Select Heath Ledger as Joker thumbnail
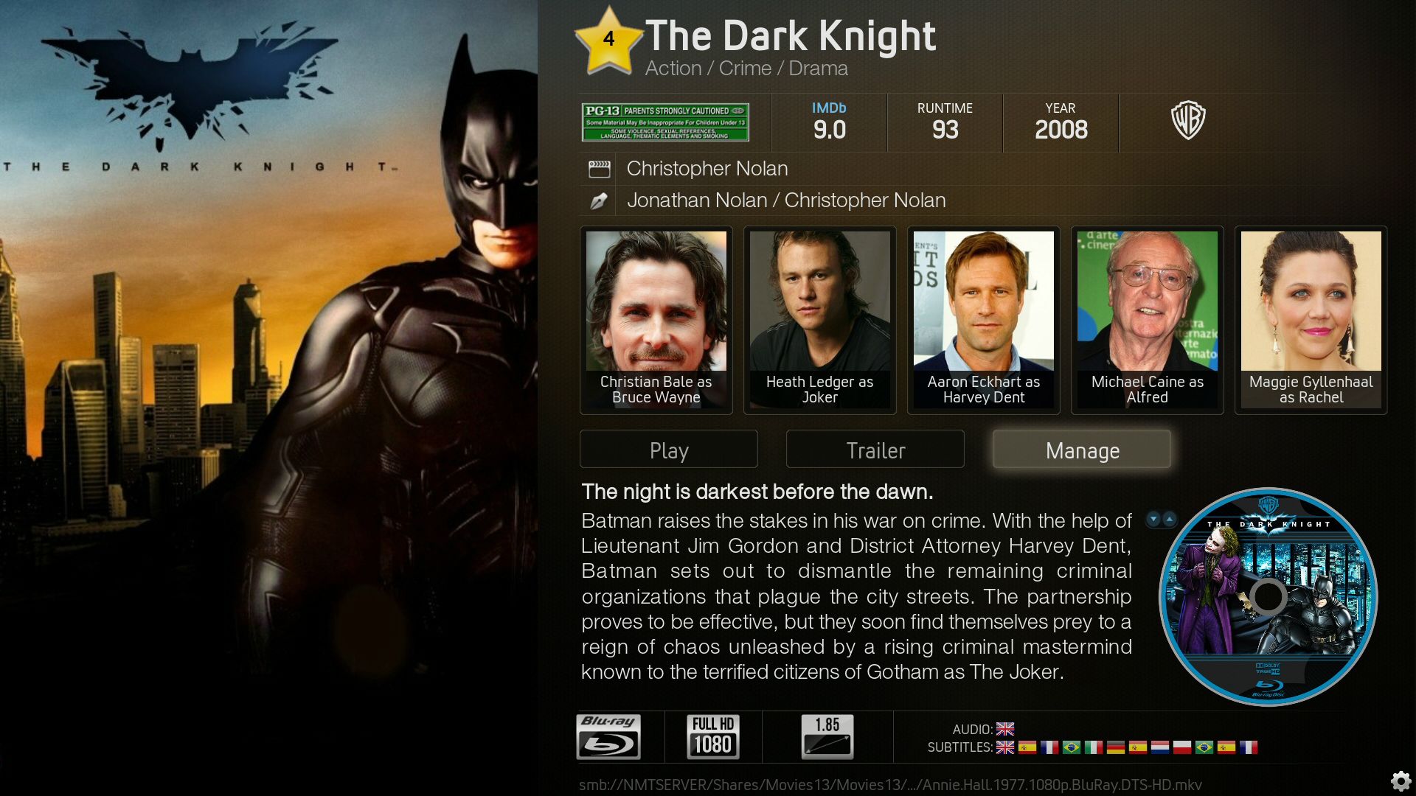This screenshot has height=796, width=1416. (820, 320)
